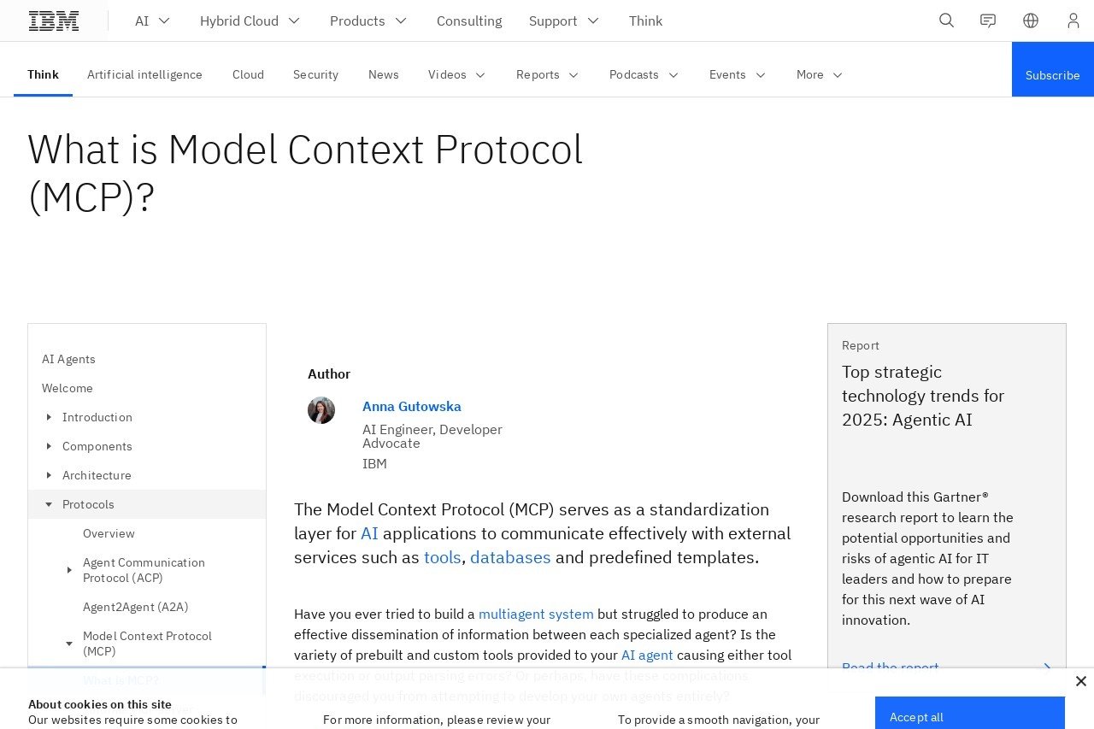1094x729 pixels.
Task: Follow the multiagent system link
Action: [536, 614]
